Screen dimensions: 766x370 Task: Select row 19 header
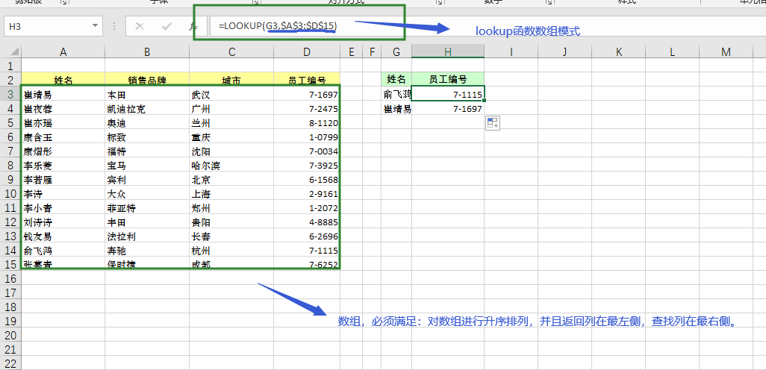[10, 322]
